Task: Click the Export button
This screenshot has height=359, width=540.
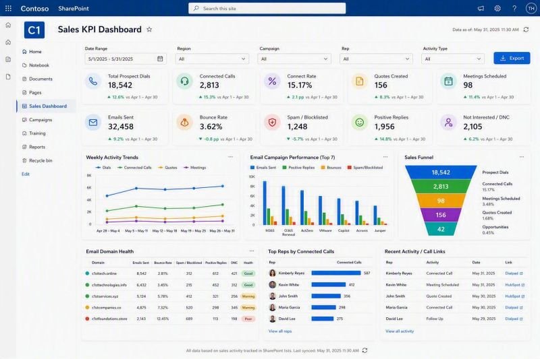Action: pos(512,58)
